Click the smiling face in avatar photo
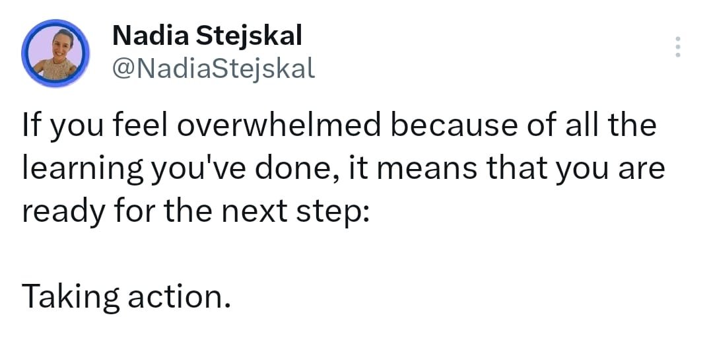 pos(61,44)
